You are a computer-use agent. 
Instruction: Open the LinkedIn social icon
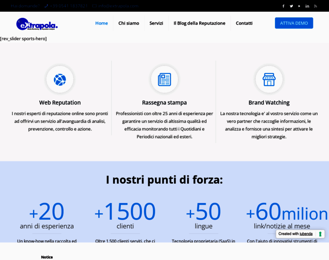pos(307,6)
